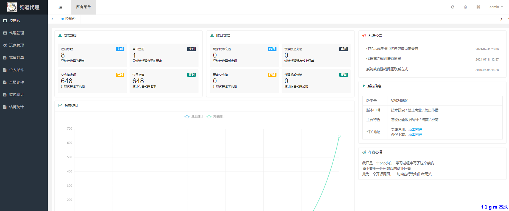Click the 昨日数据 warning triangle icon

pyautogui.click(x=212, y=35)
